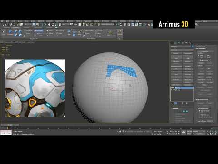Activate the Select Object tool

34,25
